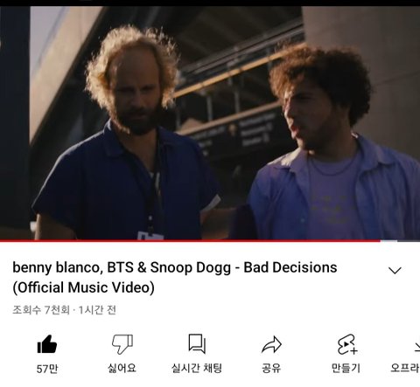Tap the 오프라 offline save label

405,369
